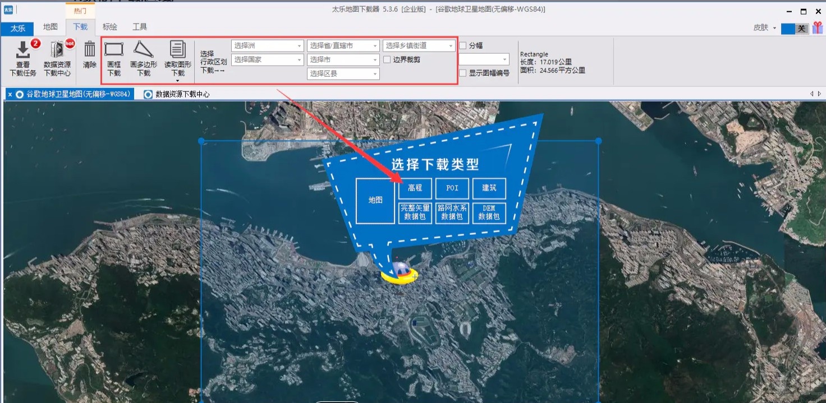
Task: Select the 下载 ribbon tab
Action: click(80, 27)
